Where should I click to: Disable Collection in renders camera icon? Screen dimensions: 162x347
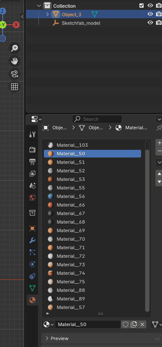[x=159, y=6]
